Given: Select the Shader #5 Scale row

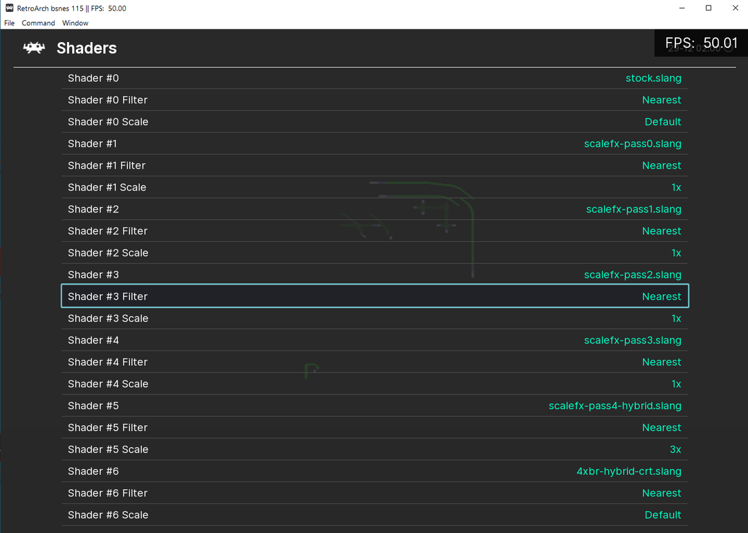Looking at the screenshot, I should (374, 450).
